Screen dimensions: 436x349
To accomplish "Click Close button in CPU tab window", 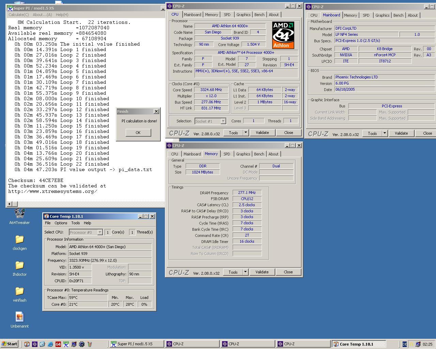I will pyautogui.click(x=289, y=133).
